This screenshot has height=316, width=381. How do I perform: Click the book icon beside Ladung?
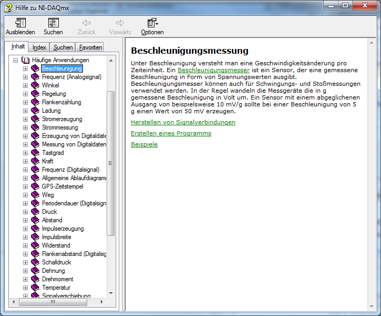click(x=35, y=111)
